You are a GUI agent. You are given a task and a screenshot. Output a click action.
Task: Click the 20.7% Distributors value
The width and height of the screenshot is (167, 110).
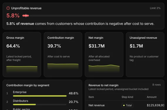tap(74, 102)
